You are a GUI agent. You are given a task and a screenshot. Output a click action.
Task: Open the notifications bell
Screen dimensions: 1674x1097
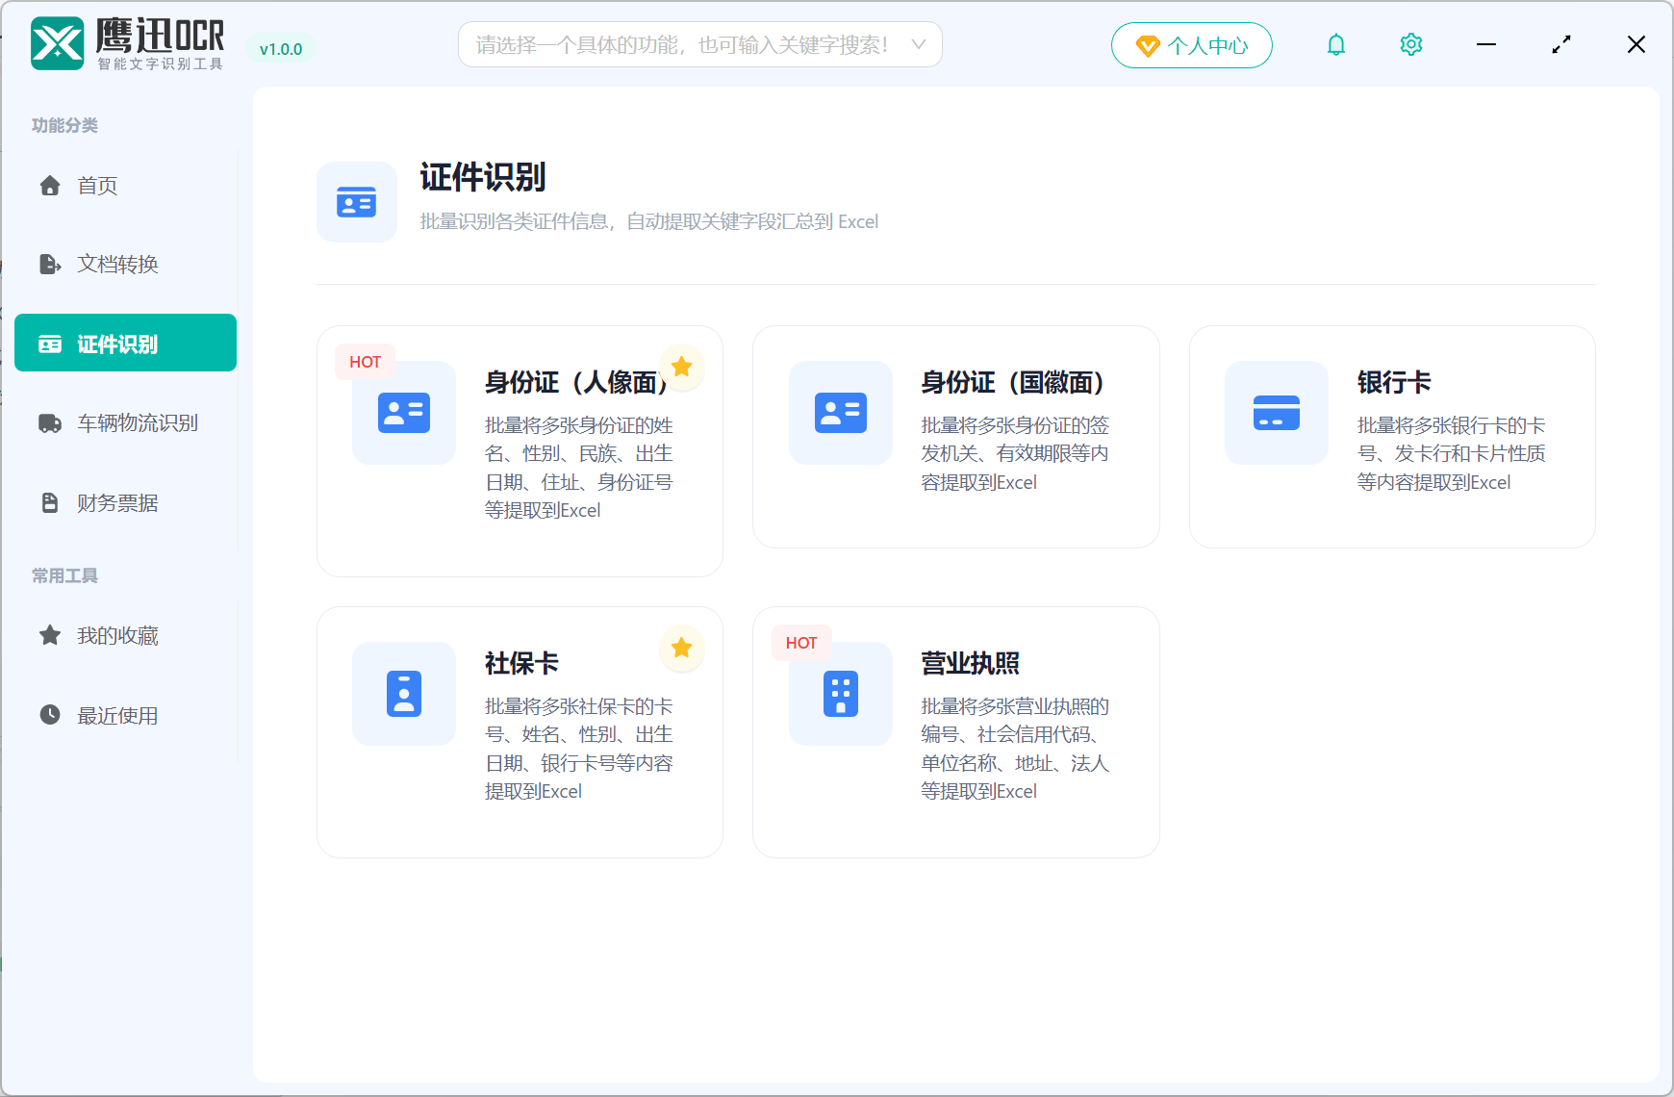tap(1335, 43)
